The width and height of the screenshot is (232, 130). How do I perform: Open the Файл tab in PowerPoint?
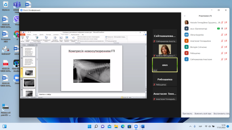[22, 35]
